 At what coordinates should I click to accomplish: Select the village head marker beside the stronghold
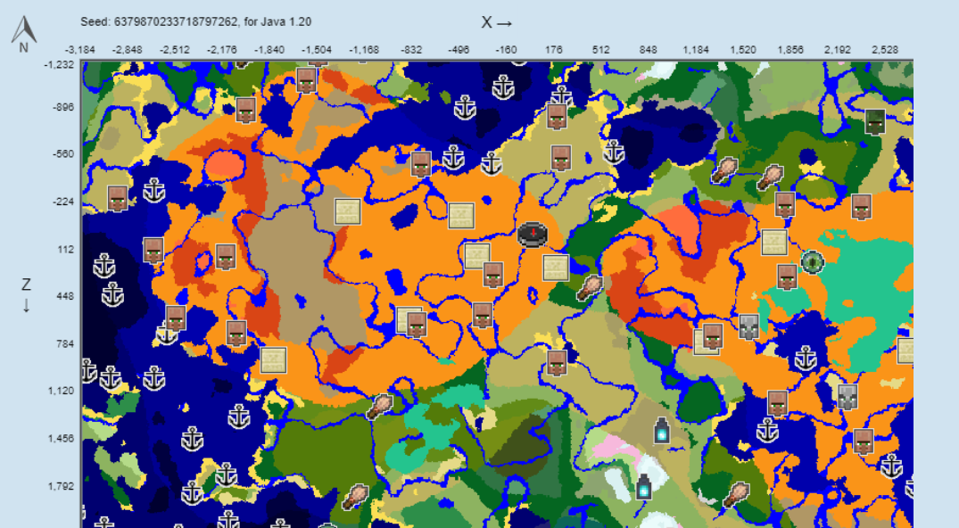click(786, 276)
